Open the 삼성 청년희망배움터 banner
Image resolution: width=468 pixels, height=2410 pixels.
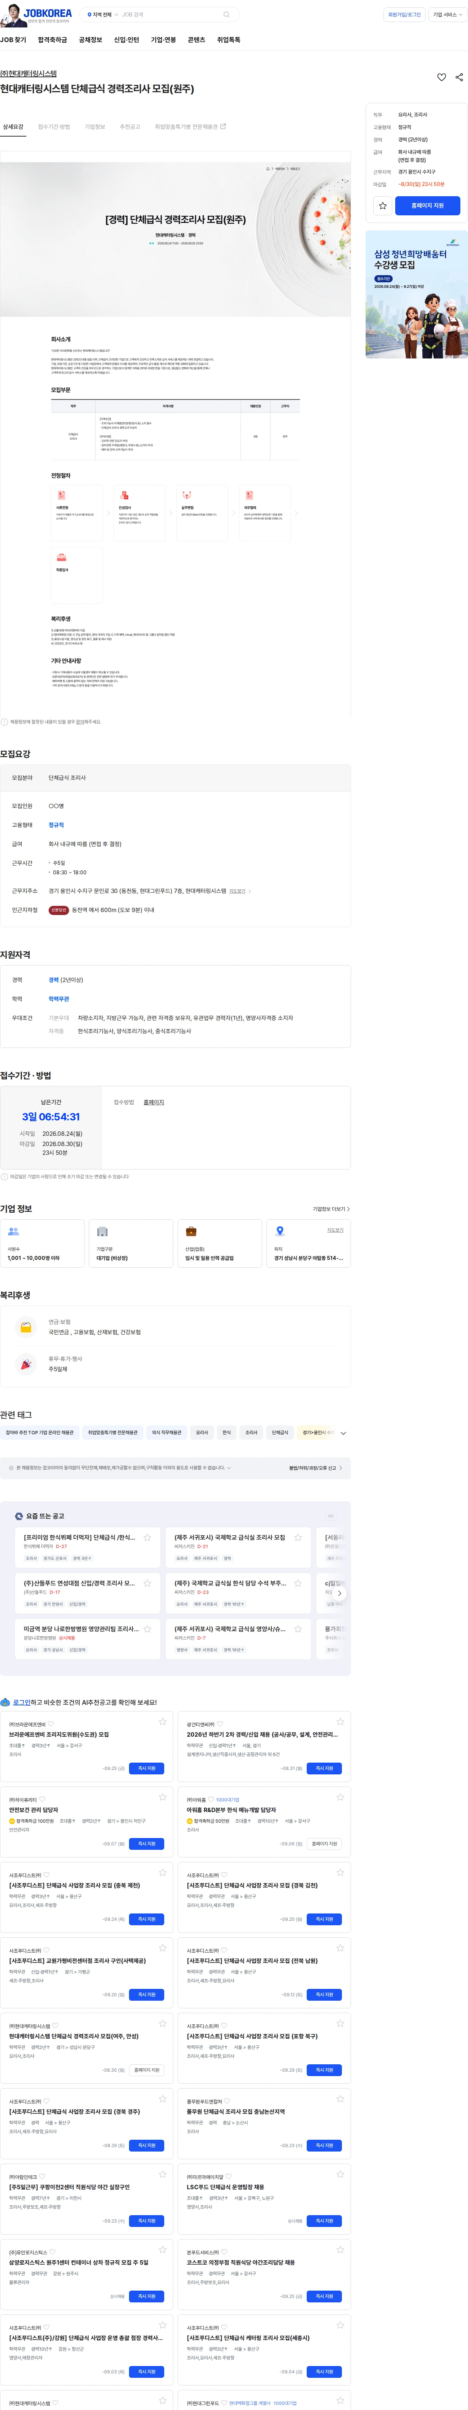[x=416, y=295]
